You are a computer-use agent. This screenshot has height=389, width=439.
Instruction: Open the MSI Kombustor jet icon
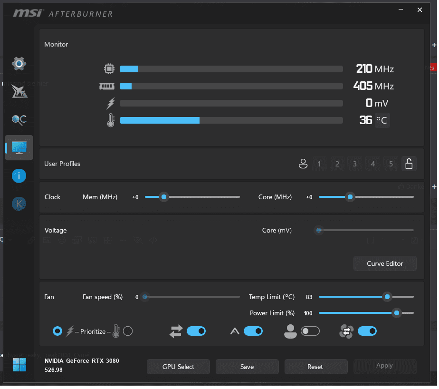(19, 92)
